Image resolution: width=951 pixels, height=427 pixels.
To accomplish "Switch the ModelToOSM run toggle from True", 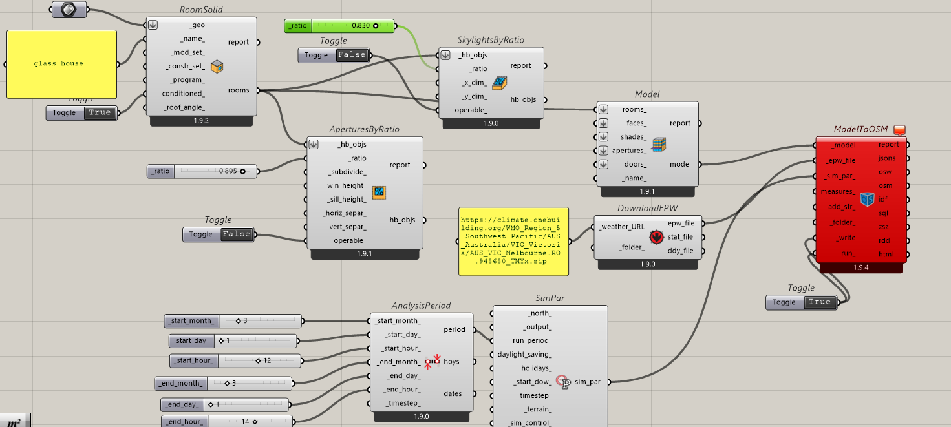I will click(819, 302).
